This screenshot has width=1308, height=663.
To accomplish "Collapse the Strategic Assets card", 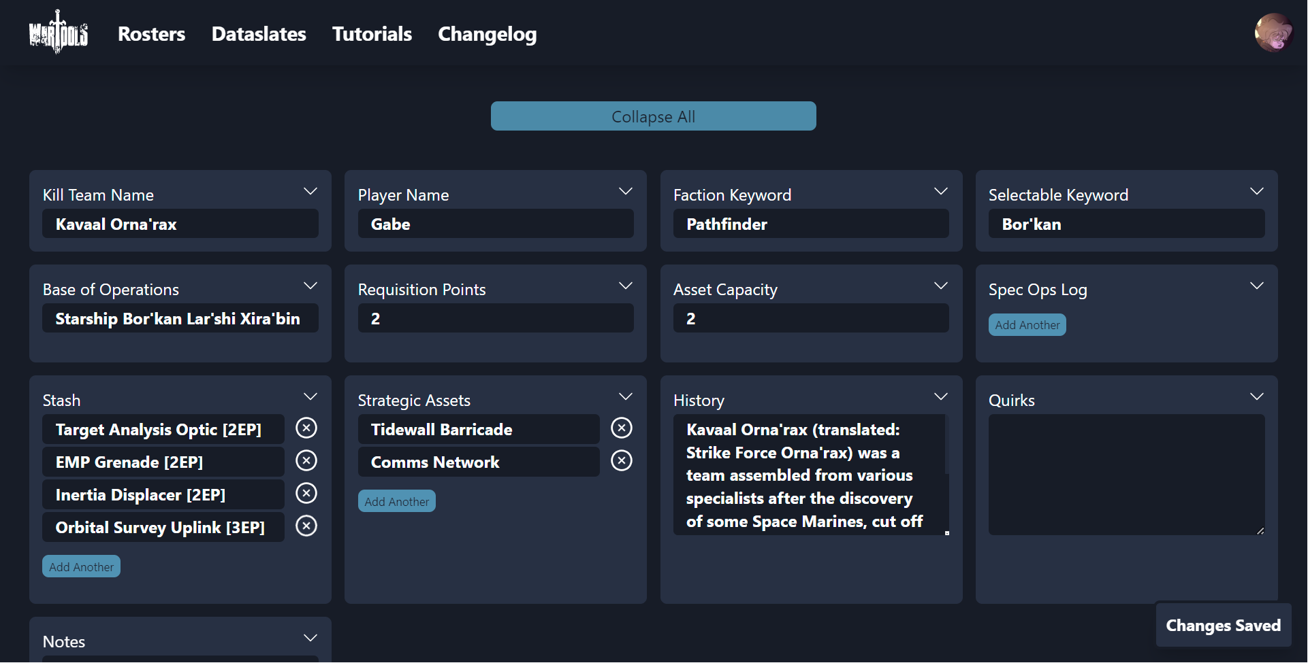I will pyautogui.click(x=626, y=397).
